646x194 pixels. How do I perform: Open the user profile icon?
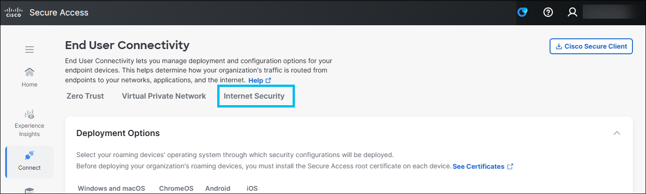point(573,13)
